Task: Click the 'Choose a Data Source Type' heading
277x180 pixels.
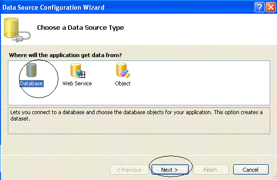Action: pos(80,28)
